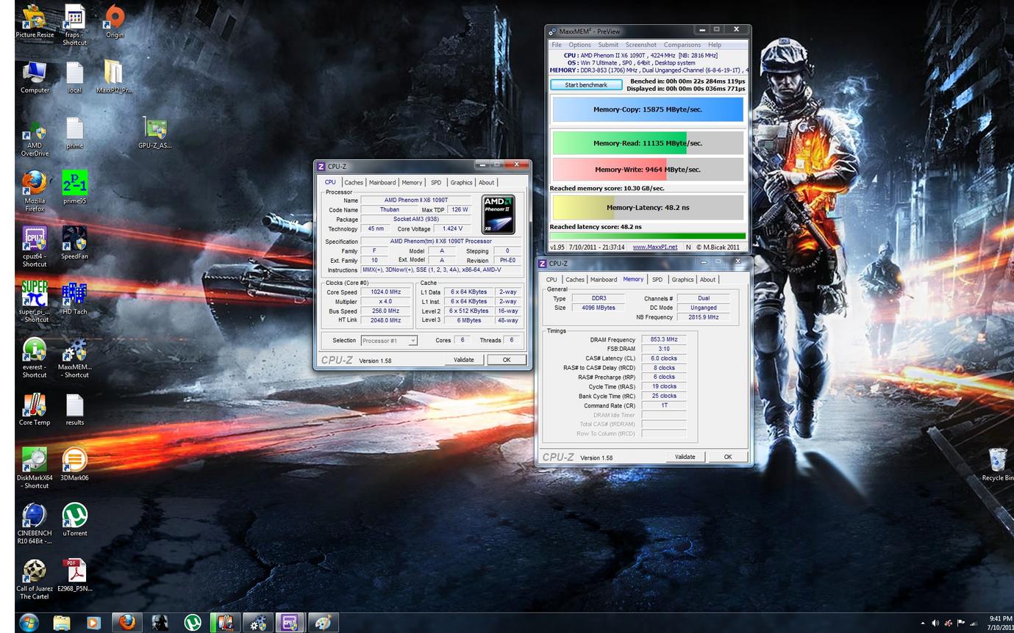Open the MaxxMEM Help menu
Image resolution: width=1014 pixels, height=633 pixels.
(x=714, y=45)
